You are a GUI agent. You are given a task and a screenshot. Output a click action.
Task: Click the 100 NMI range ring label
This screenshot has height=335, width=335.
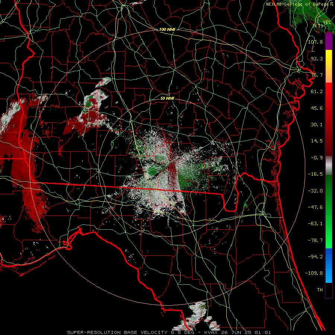167,29
